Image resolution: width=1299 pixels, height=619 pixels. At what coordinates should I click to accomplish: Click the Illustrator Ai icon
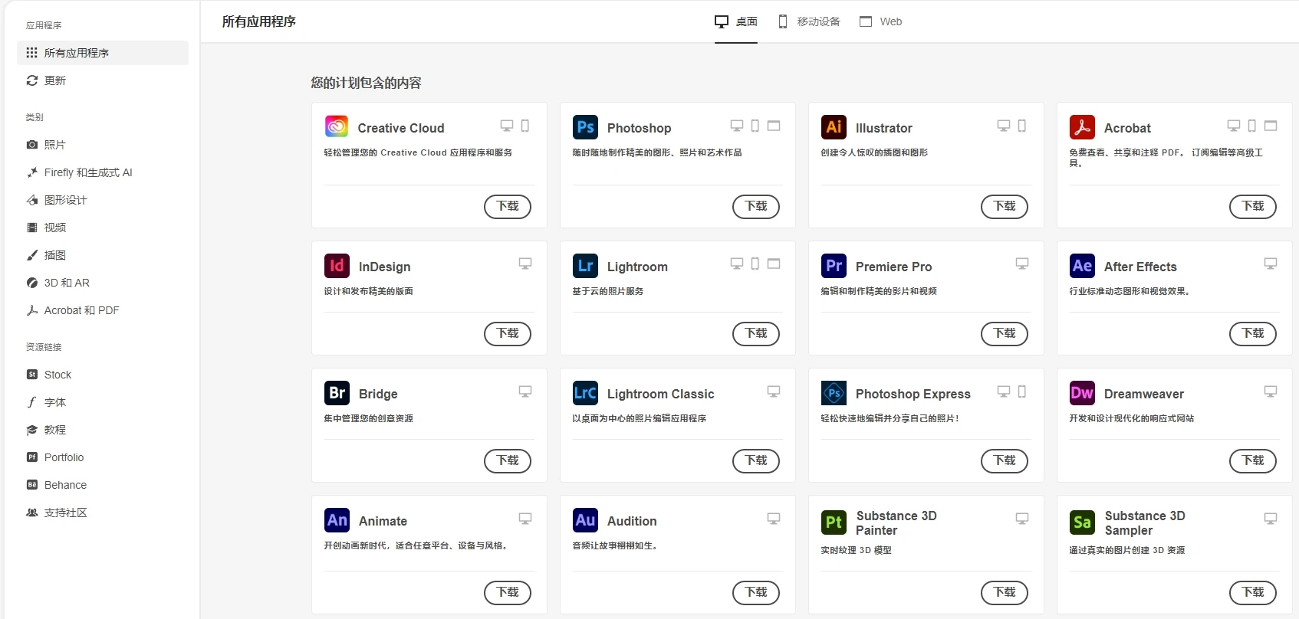(x=834, y=126)
